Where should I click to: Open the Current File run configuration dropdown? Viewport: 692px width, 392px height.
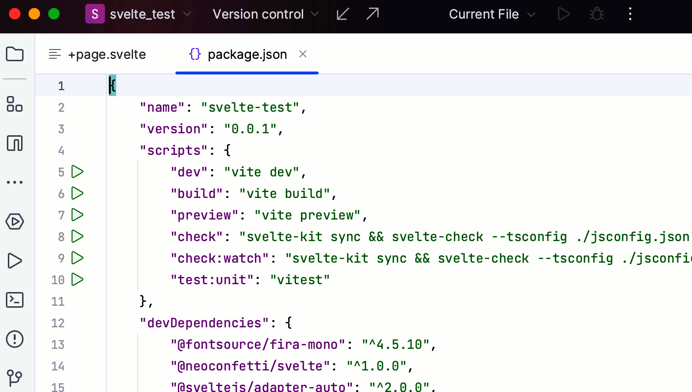click(x=492, y=14)
